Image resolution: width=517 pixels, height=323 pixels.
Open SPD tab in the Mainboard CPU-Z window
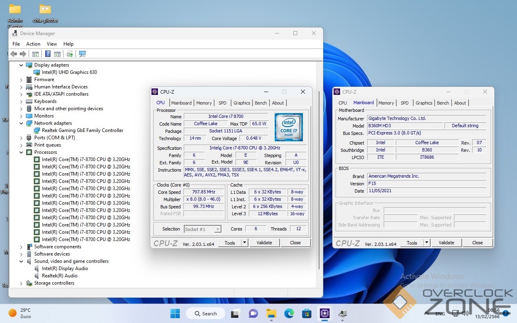pyautogui.click(x=404, y=103)
